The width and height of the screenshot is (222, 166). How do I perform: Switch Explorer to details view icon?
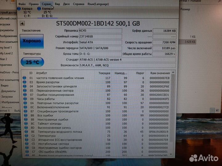(212, 110)
